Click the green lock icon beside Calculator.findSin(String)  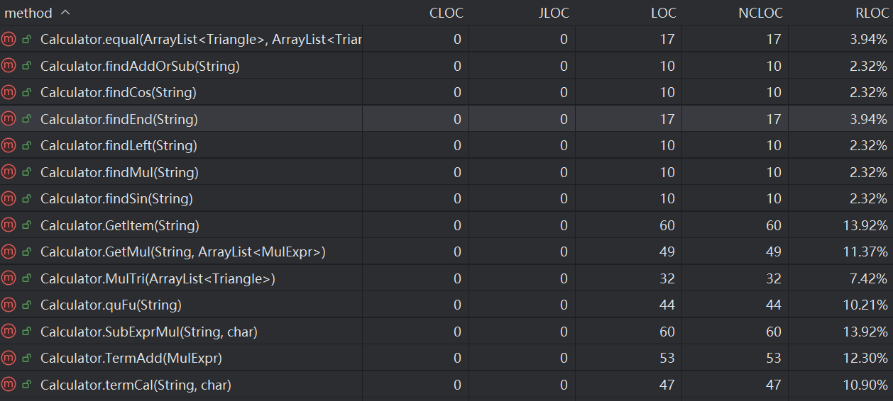(x=26, y=198)
